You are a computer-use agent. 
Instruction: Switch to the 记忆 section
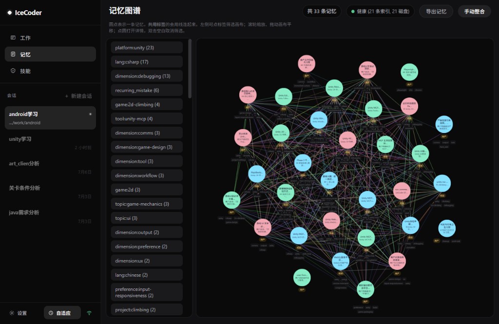pyautogui.click(x=50, y=54)
